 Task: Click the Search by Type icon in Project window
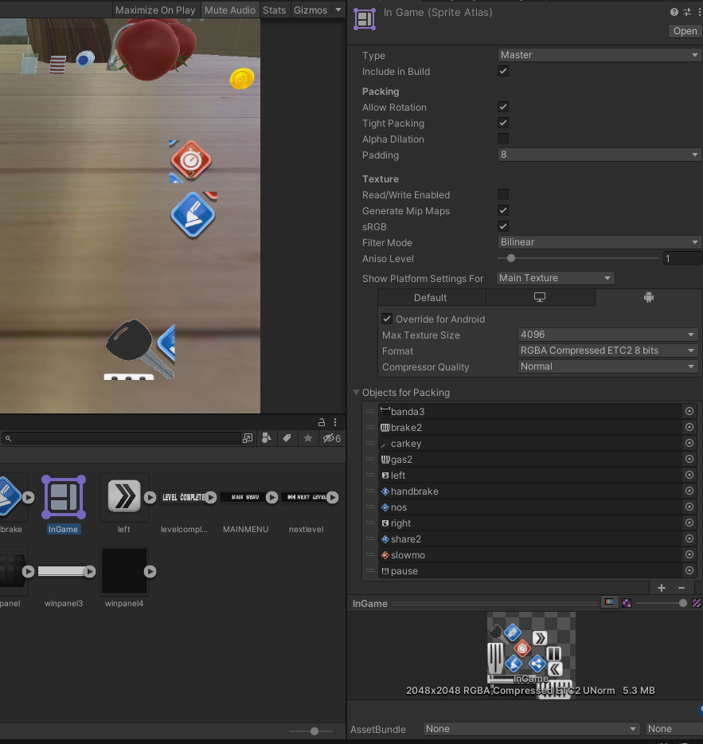click(x=267, y=437)
